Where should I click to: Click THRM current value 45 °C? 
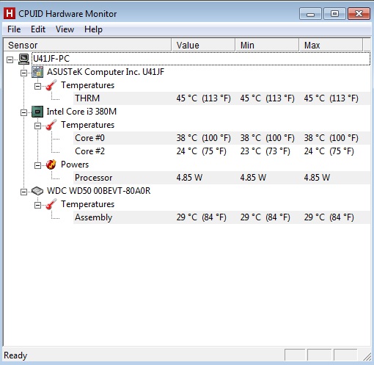[203, 98]
